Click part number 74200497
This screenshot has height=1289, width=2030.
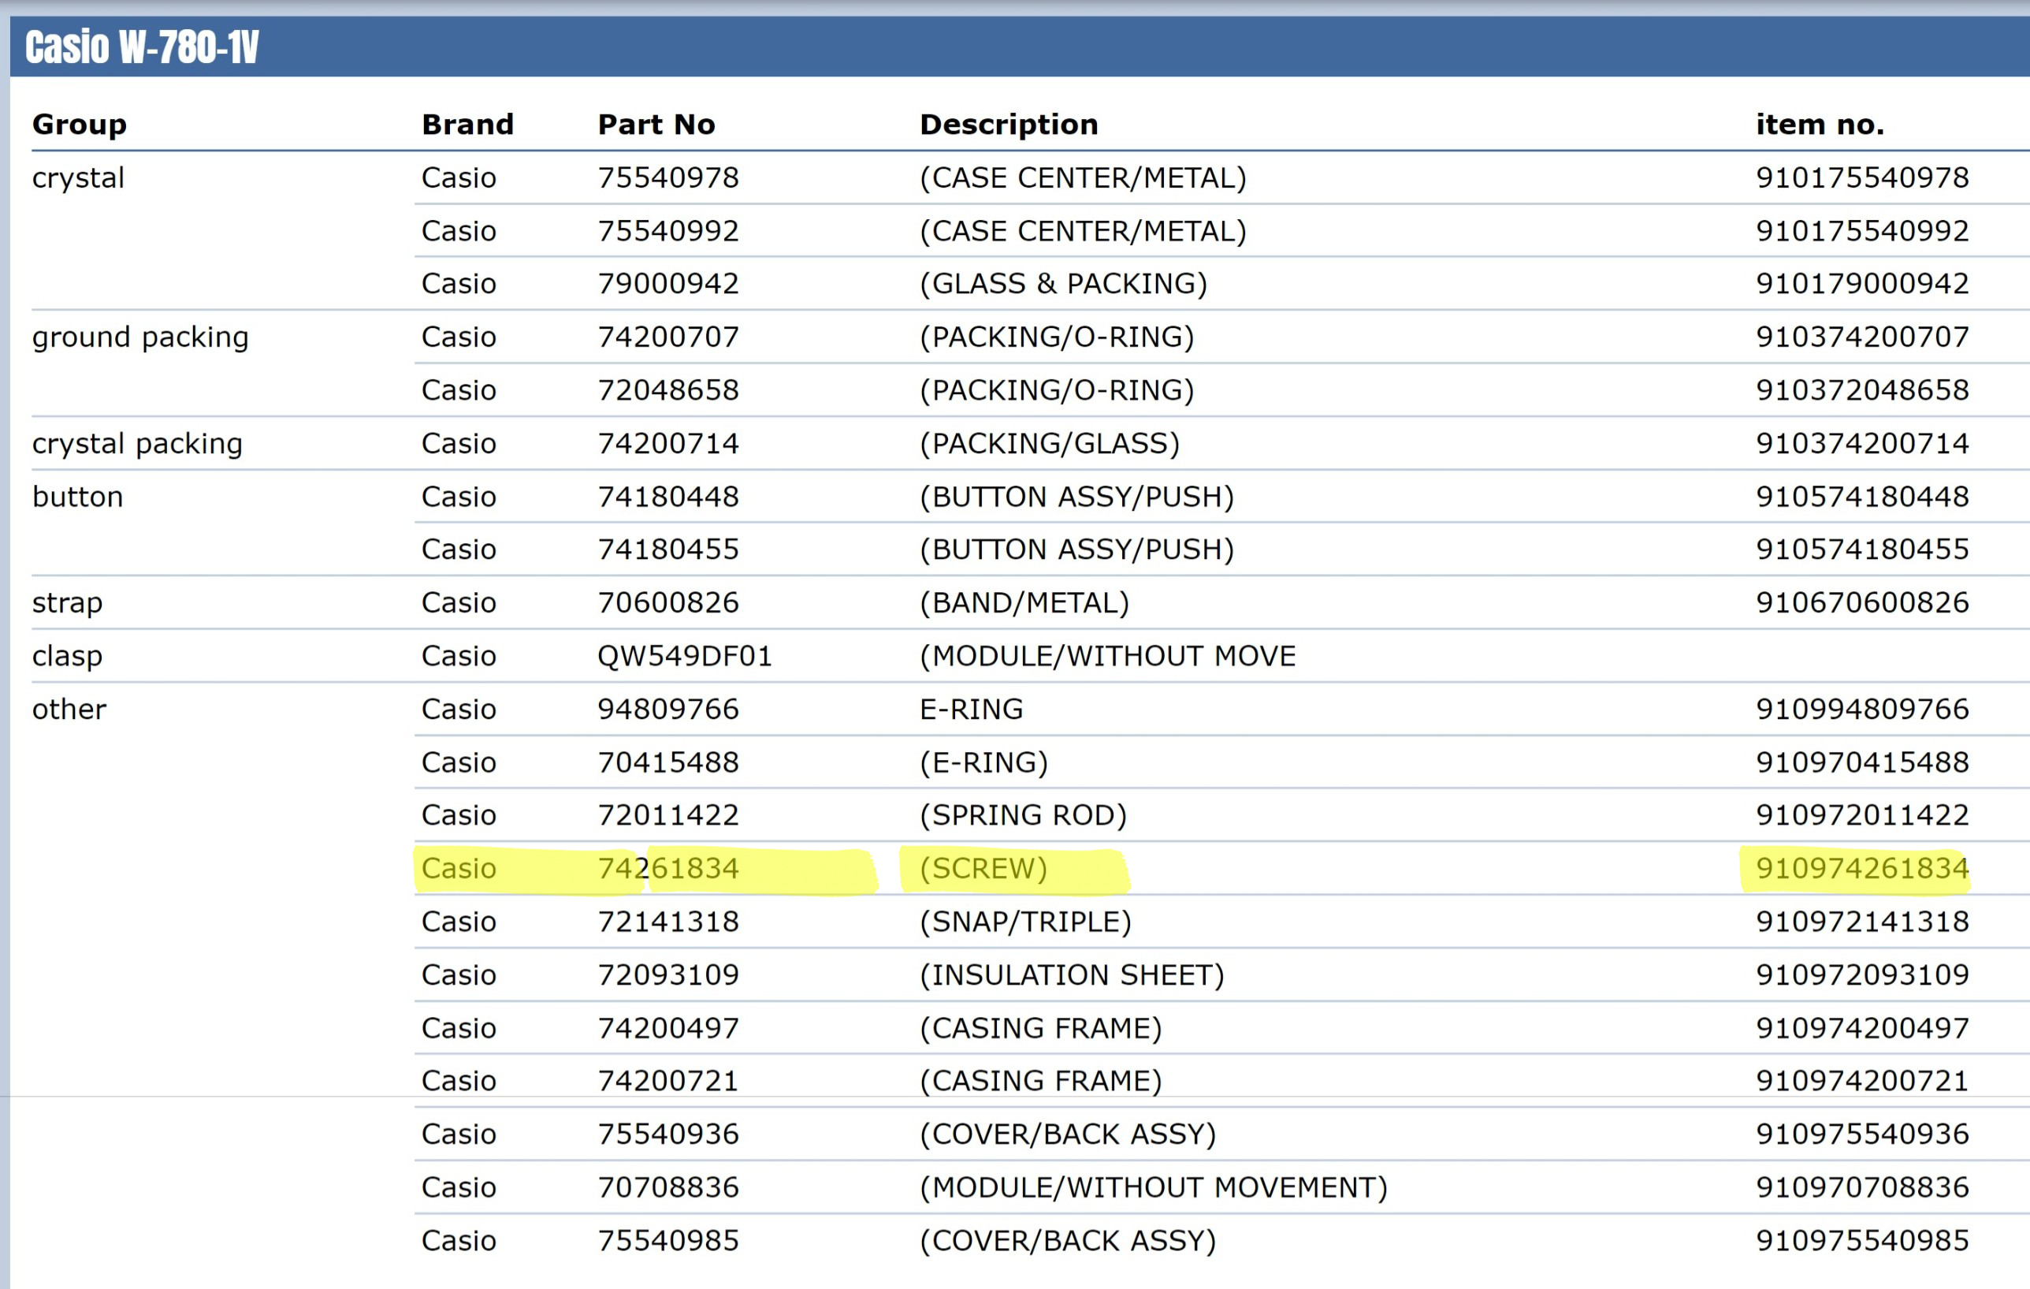(x=668, y=1028)
